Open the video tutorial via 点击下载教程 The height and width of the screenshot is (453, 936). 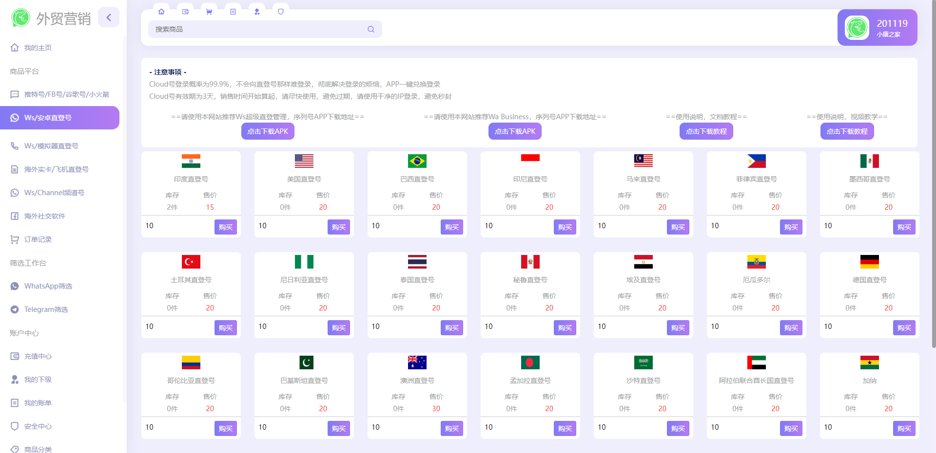point(847,131)
